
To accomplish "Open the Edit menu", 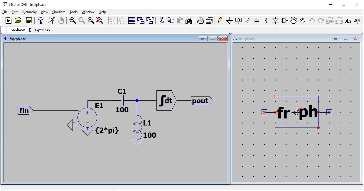I will pyautogui.click(x=15, y=12).
